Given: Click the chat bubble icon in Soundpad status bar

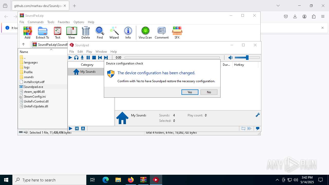Looking at the screenshot, I should coord(258,128).
